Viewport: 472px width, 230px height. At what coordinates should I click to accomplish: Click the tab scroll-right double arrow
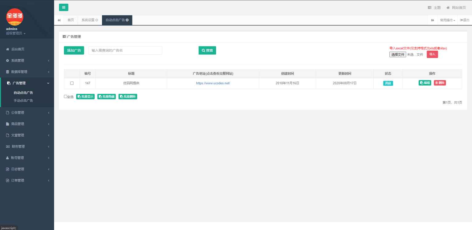click(x=432, y=20)
